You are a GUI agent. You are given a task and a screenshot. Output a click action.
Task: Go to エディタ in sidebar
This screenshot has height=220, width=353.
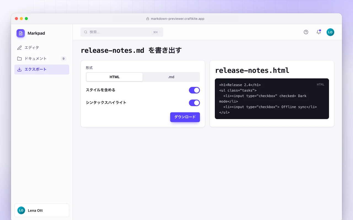[42, 48]
